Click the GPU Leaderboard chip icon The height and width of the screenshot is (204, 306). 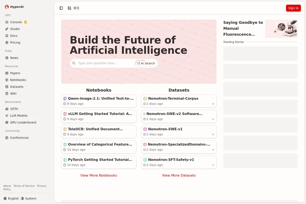pos(7,122)
